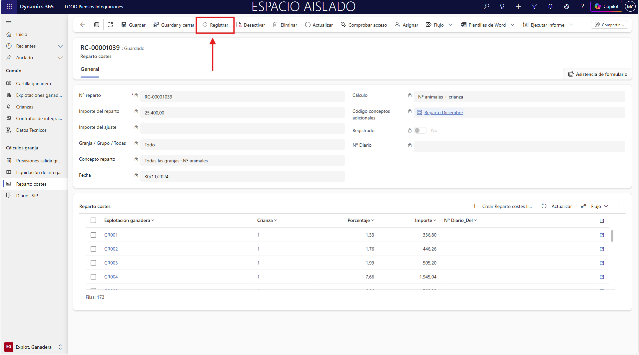Select the GR001 row checkbox
This screenshot has height=355, width=639.
(93, 235)
